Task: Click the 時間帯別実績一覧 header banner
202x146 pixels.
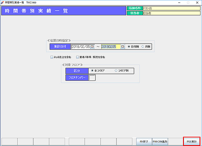Action: (64, 11)
